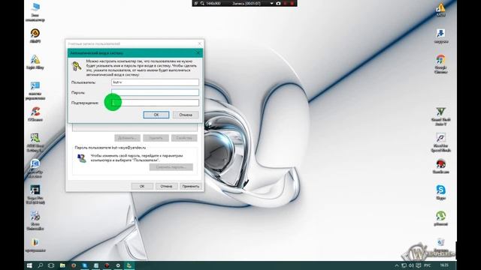Open the network tray icon
The image size is (481, 270).
click(404, 265)
